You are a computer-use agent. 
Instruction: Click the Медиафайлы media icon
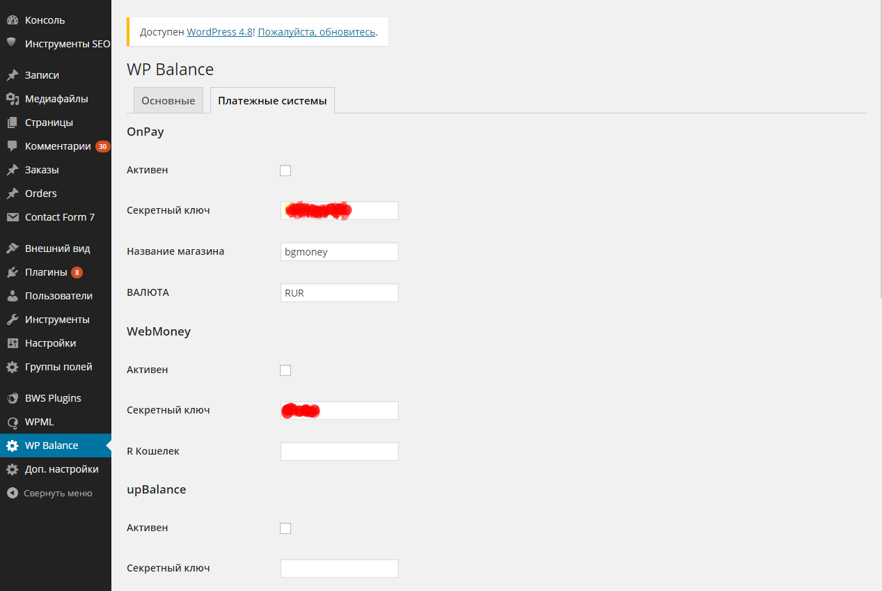(x=12, y=99)
